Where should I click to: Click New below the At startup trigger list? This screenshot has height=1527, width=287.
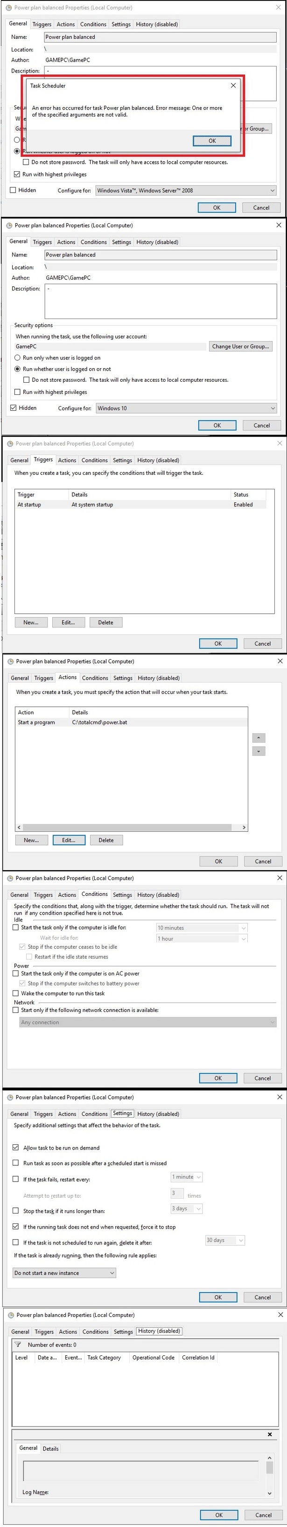(x=31, y=622)
